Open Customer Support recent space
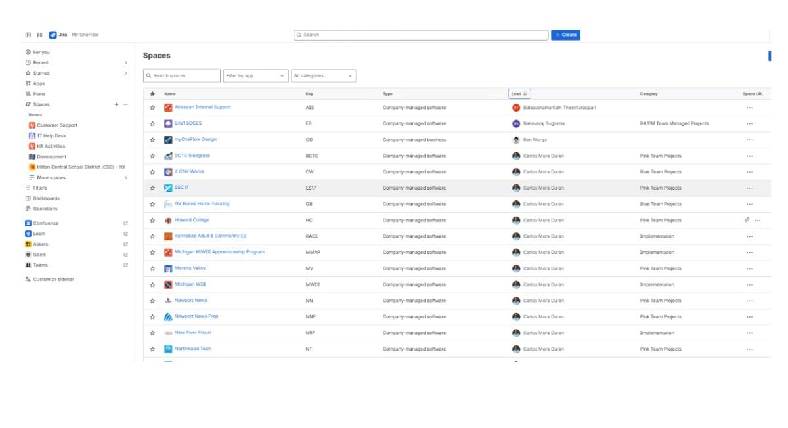Image resolution: width=788 pixels, height=428 pixels. coord(57,125)
